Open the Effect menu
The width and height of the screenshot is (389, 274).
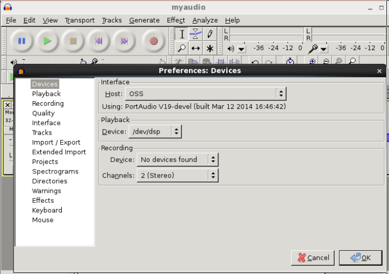[x=175, y=20]
